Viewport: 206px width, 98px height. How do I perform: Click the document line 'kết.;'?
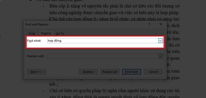(54, 84)
